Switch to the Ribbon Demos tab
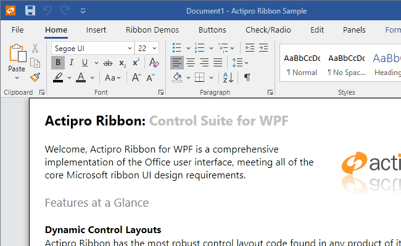Screen dimensions: 401x246 152,30
